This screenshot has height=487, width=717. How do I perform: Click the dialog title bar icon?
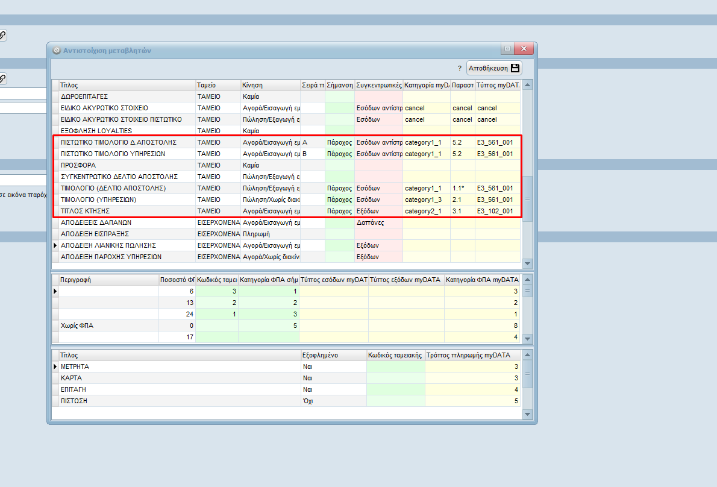(x=57, y=50)
